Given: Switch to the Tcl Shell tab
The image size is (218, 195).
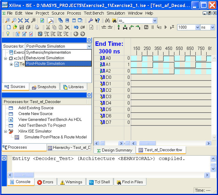Looking at the screenshot, I should tap(100, 182).
